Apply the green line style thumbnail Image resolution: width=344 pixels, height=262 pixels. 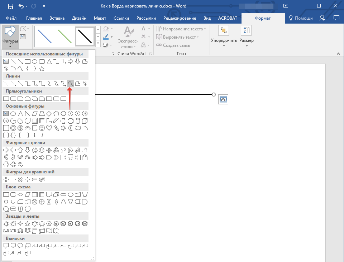65,36
